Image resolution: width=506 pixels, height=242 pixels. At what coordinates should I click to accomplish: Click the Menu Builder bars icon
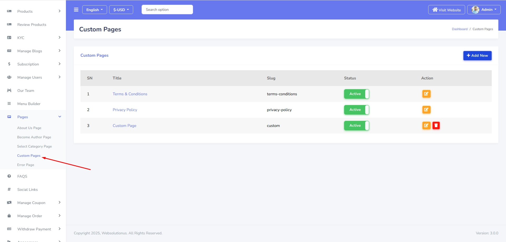pyautogui.click(x=9, y=103)
